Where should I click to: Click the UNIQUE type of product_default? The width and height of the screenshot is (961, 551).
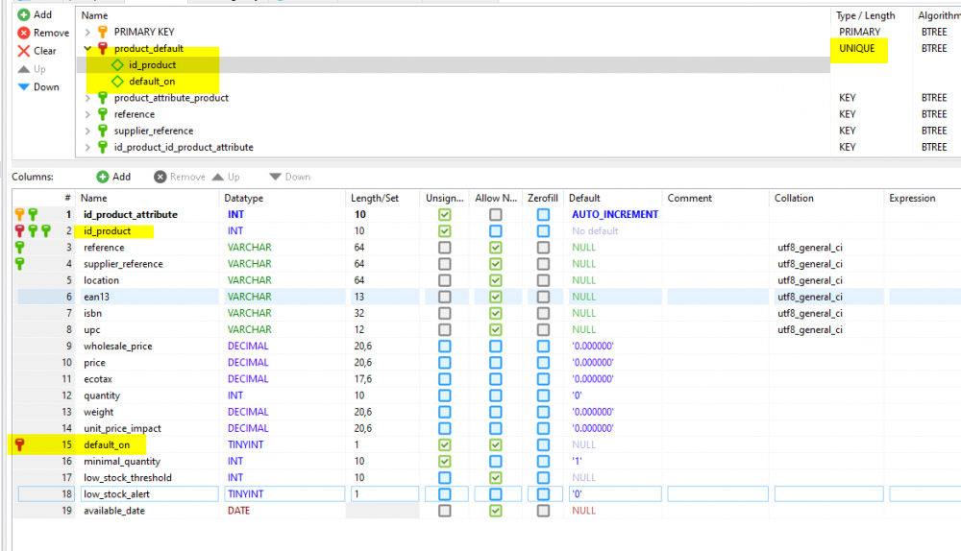(856, 48)
